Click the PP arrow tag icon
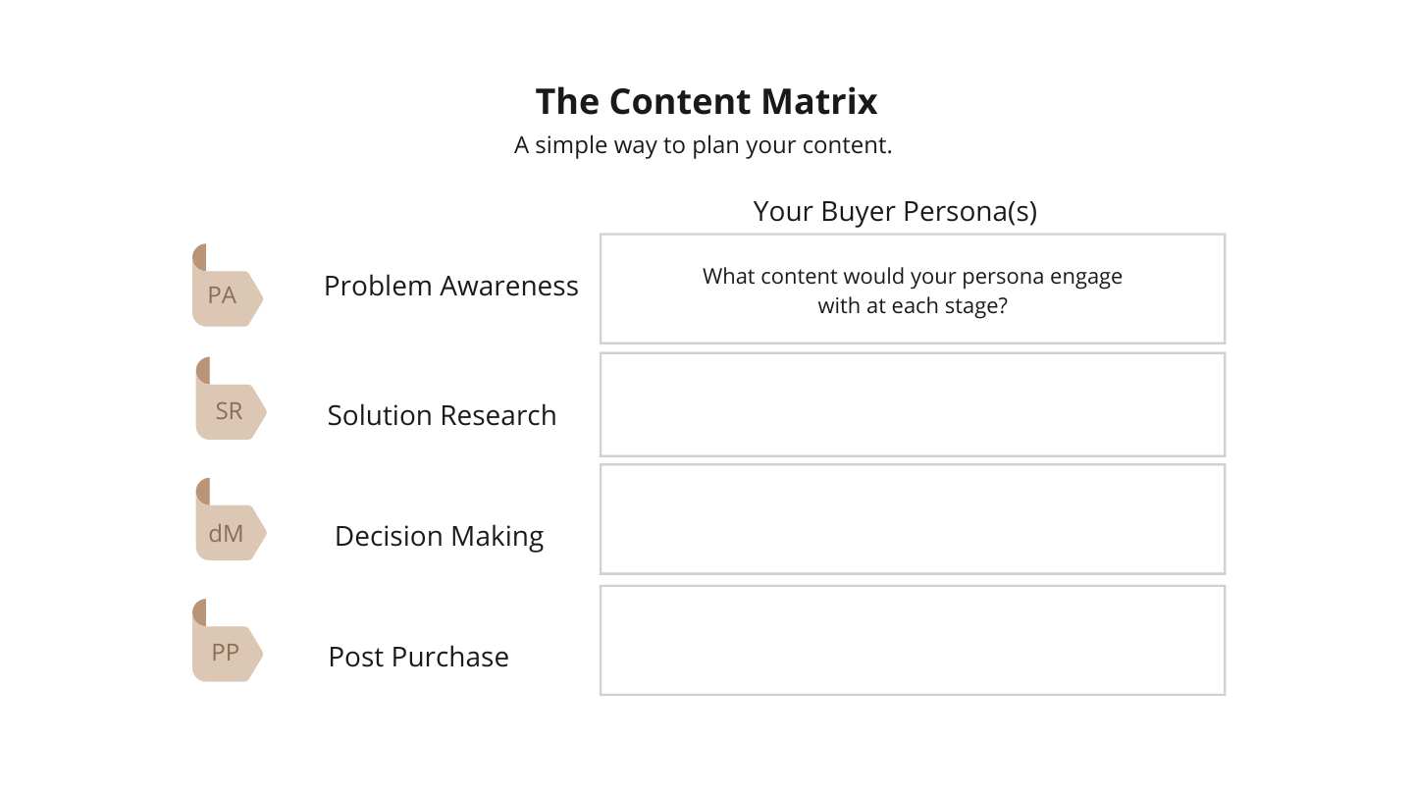 tap(227, 641)
